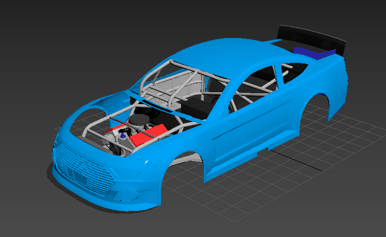Select the black rear spoiler
Viewport: 386px width, 237px height.
click(x=311, y=39)
